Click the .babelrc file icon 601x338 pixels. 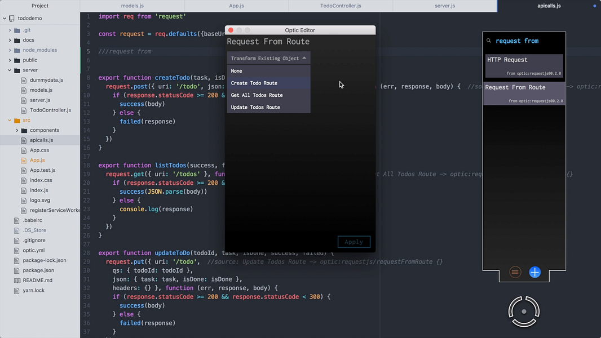point(16,220)
